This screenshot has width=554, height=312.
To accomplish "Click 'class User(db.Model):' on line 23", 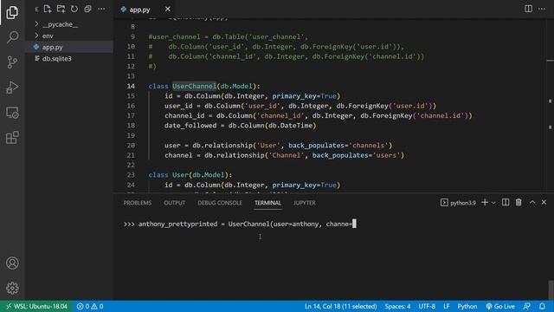I will click(190, 175).
